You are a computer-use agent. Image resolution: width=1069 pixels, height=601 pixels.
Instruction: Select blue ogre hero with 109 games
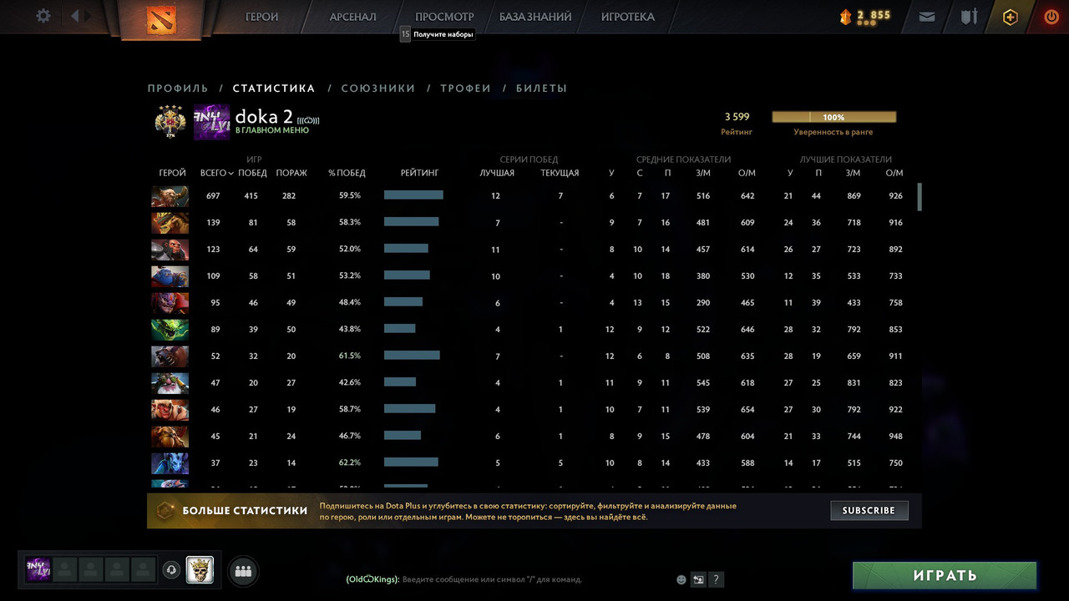point(170,276)
